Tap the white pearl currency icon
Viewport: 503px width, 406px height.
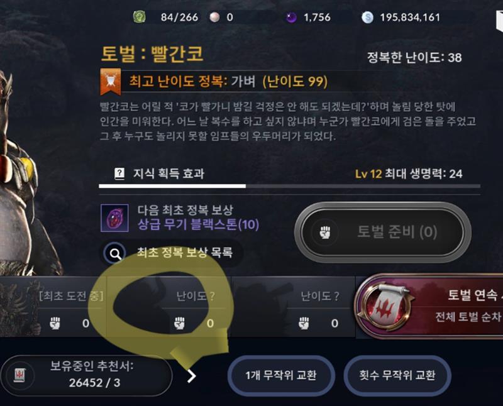[x=214, y=17]
